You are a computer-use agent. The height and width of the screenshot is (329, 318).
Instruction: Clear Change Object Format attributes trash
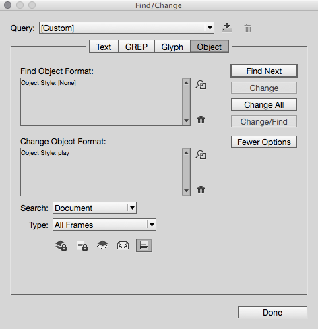[x=201, y=190]
